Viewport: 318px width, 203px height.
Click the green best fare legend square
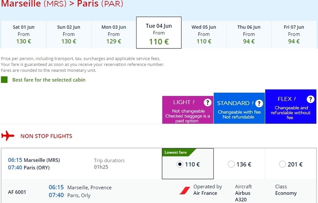(x=4, y=80)
